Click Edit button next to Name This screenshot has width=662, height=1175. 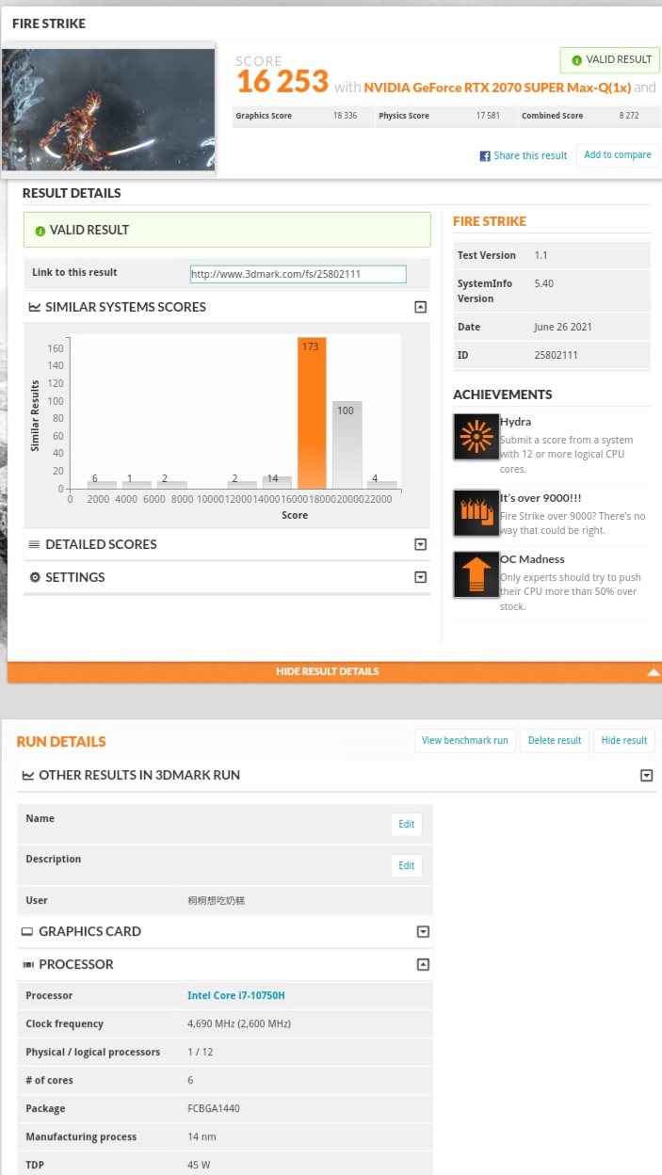(x=406, y=825)
